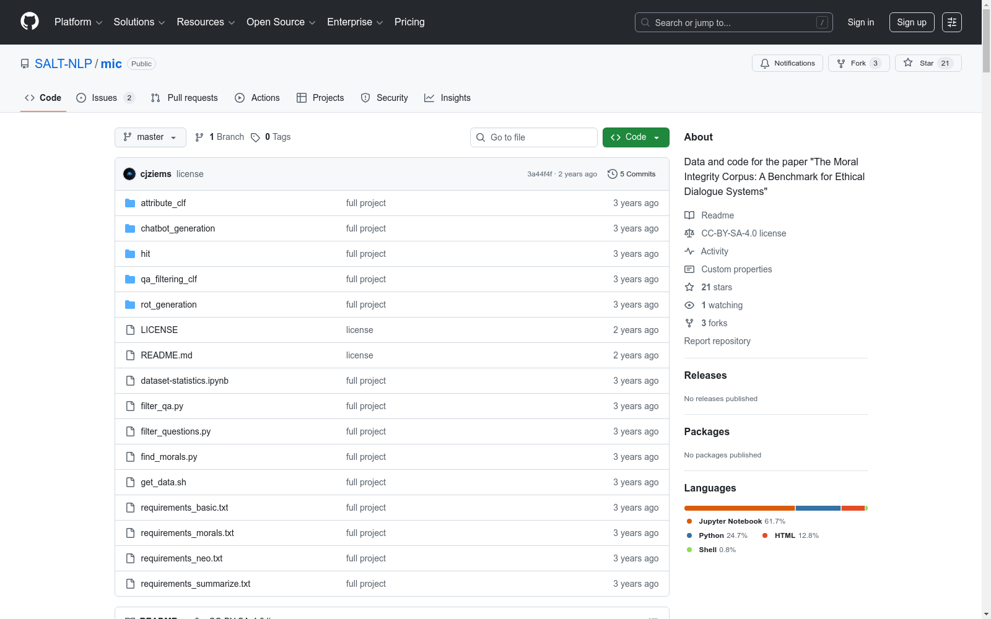Screen dimensions: 991x619
Task: Star the mic repository
Action: point(927,63)
